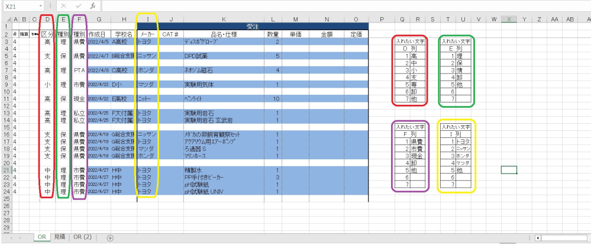591x244 pixels.
Task: Click the D 列 lookup table heading
Action: pyautogui.click(x=410, y=49)
